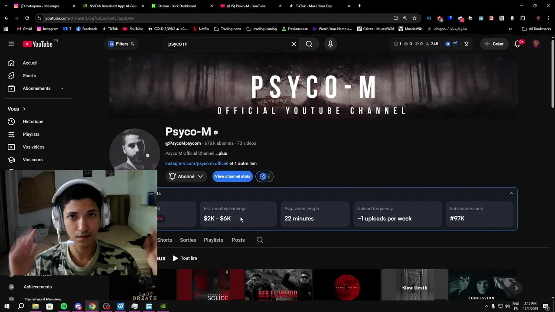
Task: Switch to the Sorties channel tab
Action: tap(188, 240)
